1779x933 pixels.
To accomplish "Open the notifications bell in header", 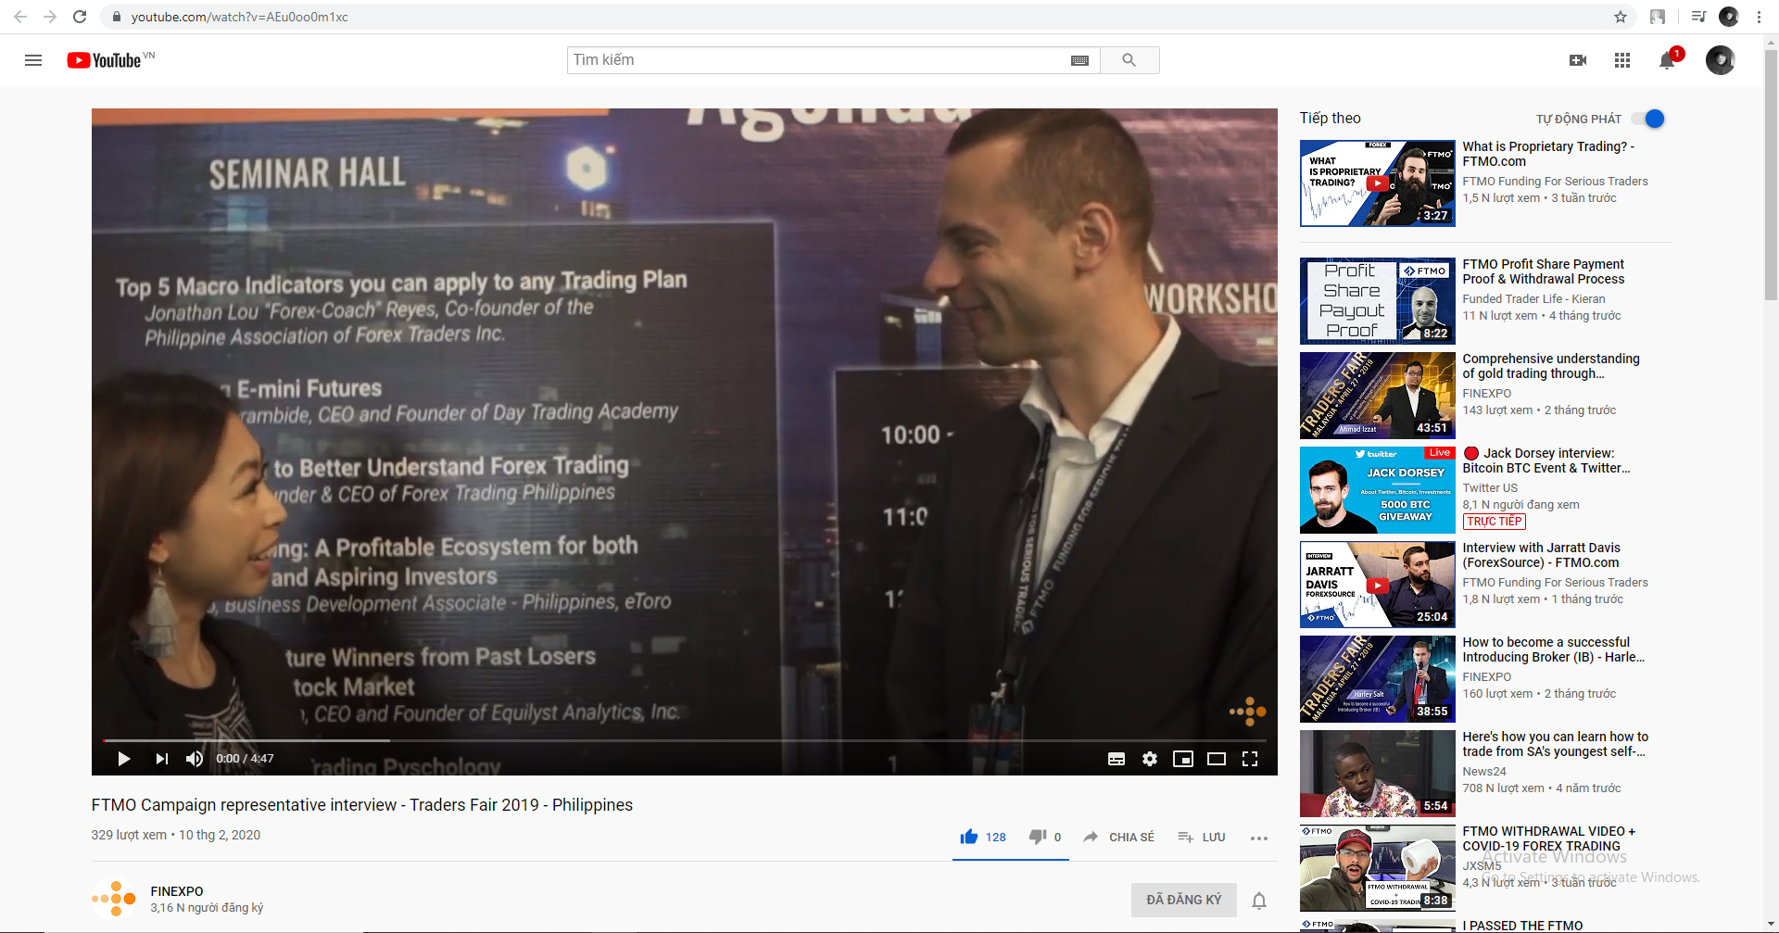I will tap(1667, 60).
